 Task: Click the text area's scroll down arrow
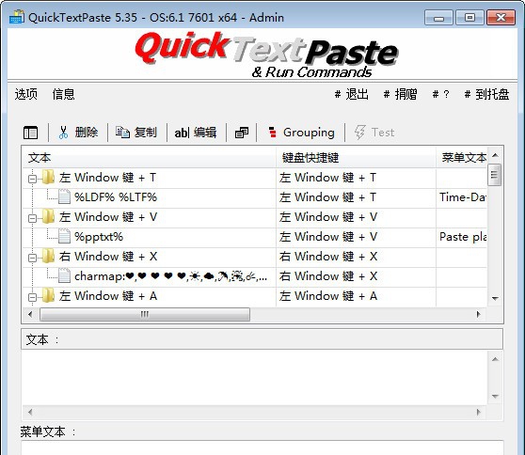tap(495, 397)
